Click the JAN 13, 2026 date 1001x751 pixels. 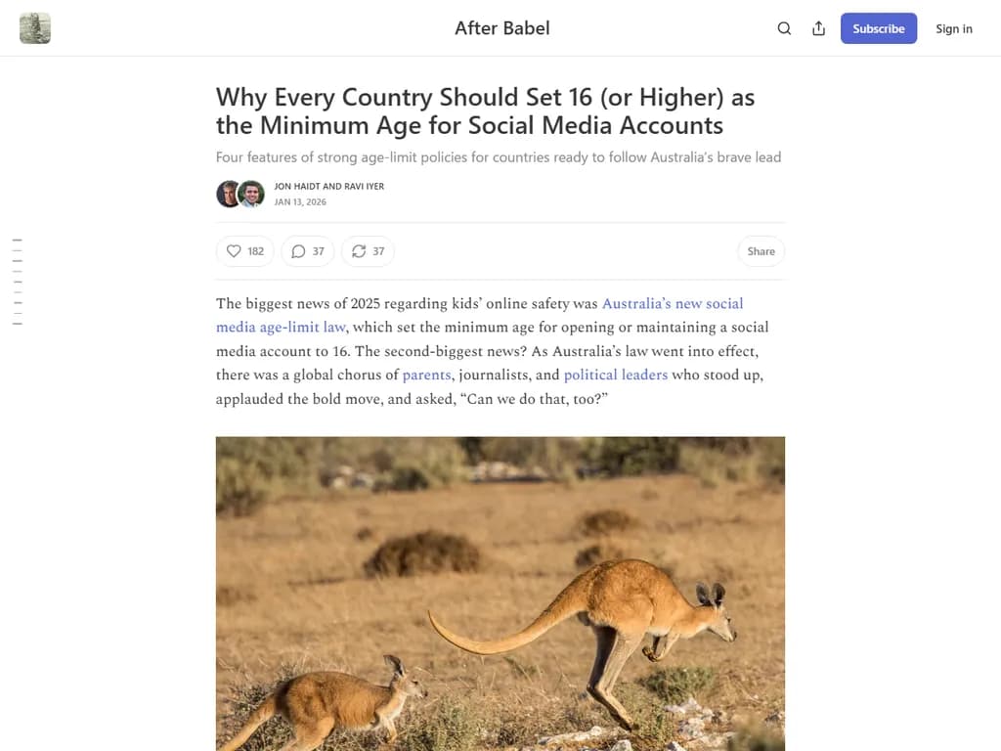pyautogui.click(x=299, y=201)
